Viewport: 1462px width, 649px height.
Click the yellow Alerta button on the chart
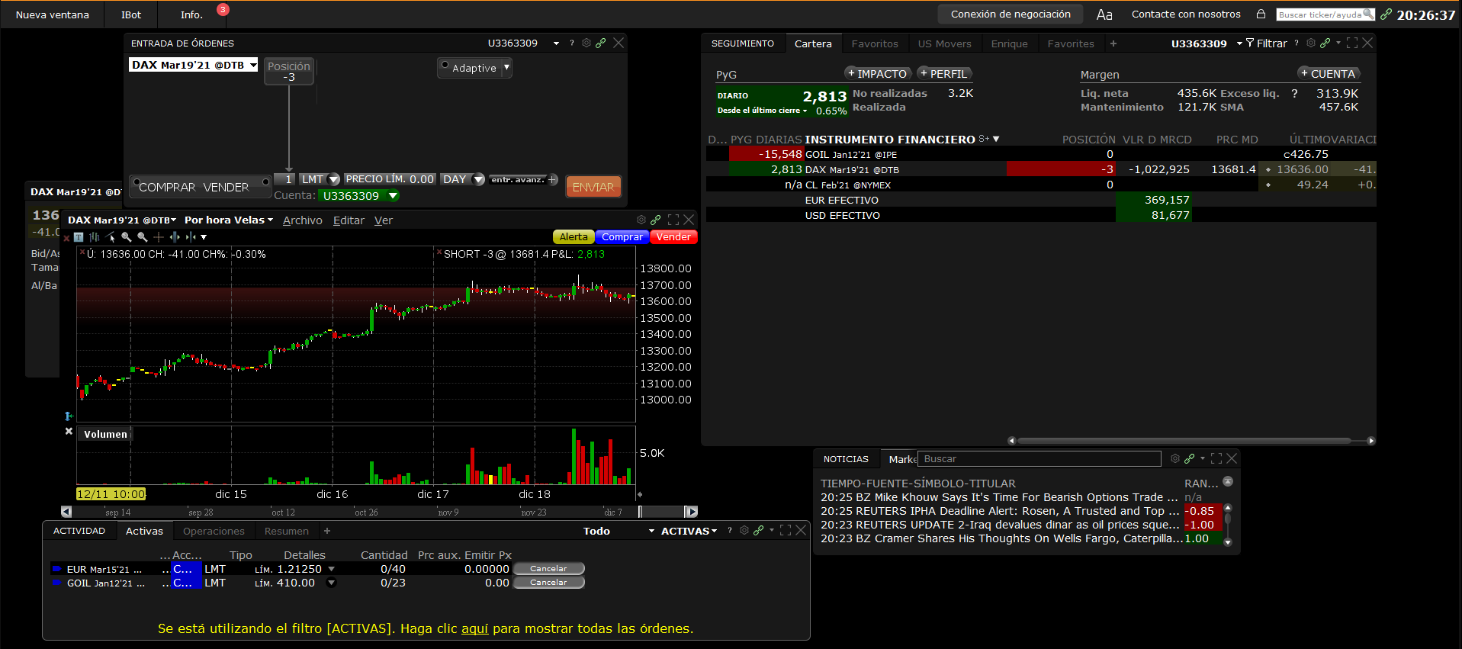(574, 237)
